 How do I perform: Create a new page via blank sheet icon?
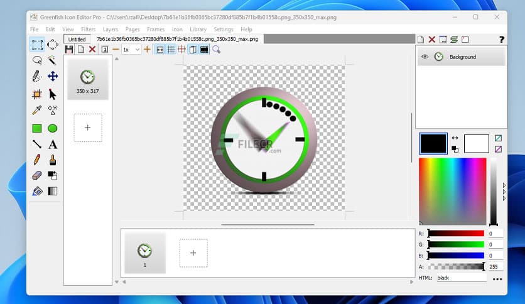tap(80, 50)
